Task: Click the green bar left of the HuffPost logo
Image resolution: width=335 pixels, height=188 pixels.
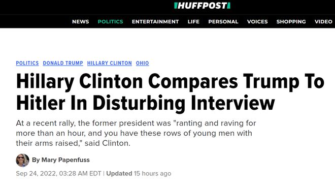Action: [176, 6]
